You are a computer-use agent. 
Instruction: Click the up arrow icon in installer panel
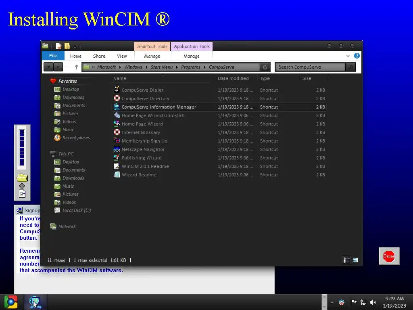point(22,186)
